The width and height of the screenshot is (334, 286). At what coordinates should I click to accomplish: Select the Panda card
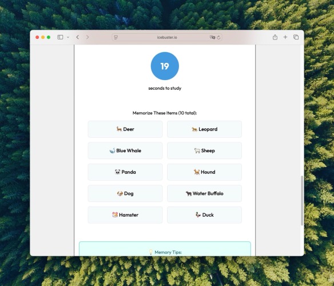pyautogui.click(x=125, y=172)
